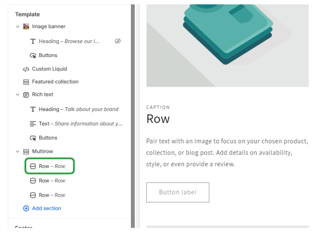The image size is (319, 232).
Task: Click the Buttons icon under Image banner
Action: pos(33,56)
